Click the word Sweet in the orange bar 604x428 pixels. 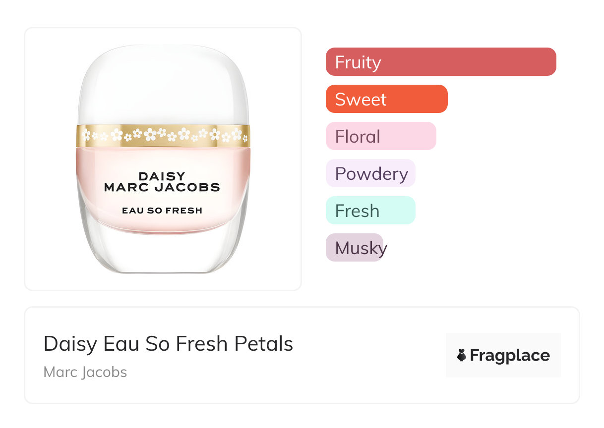(361, 100)
